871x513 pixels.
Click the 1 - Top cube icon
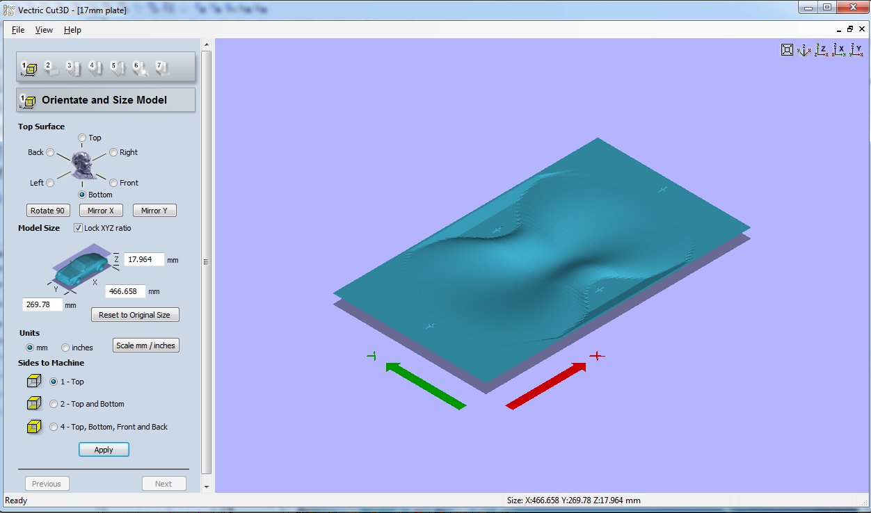coord(34,382)
